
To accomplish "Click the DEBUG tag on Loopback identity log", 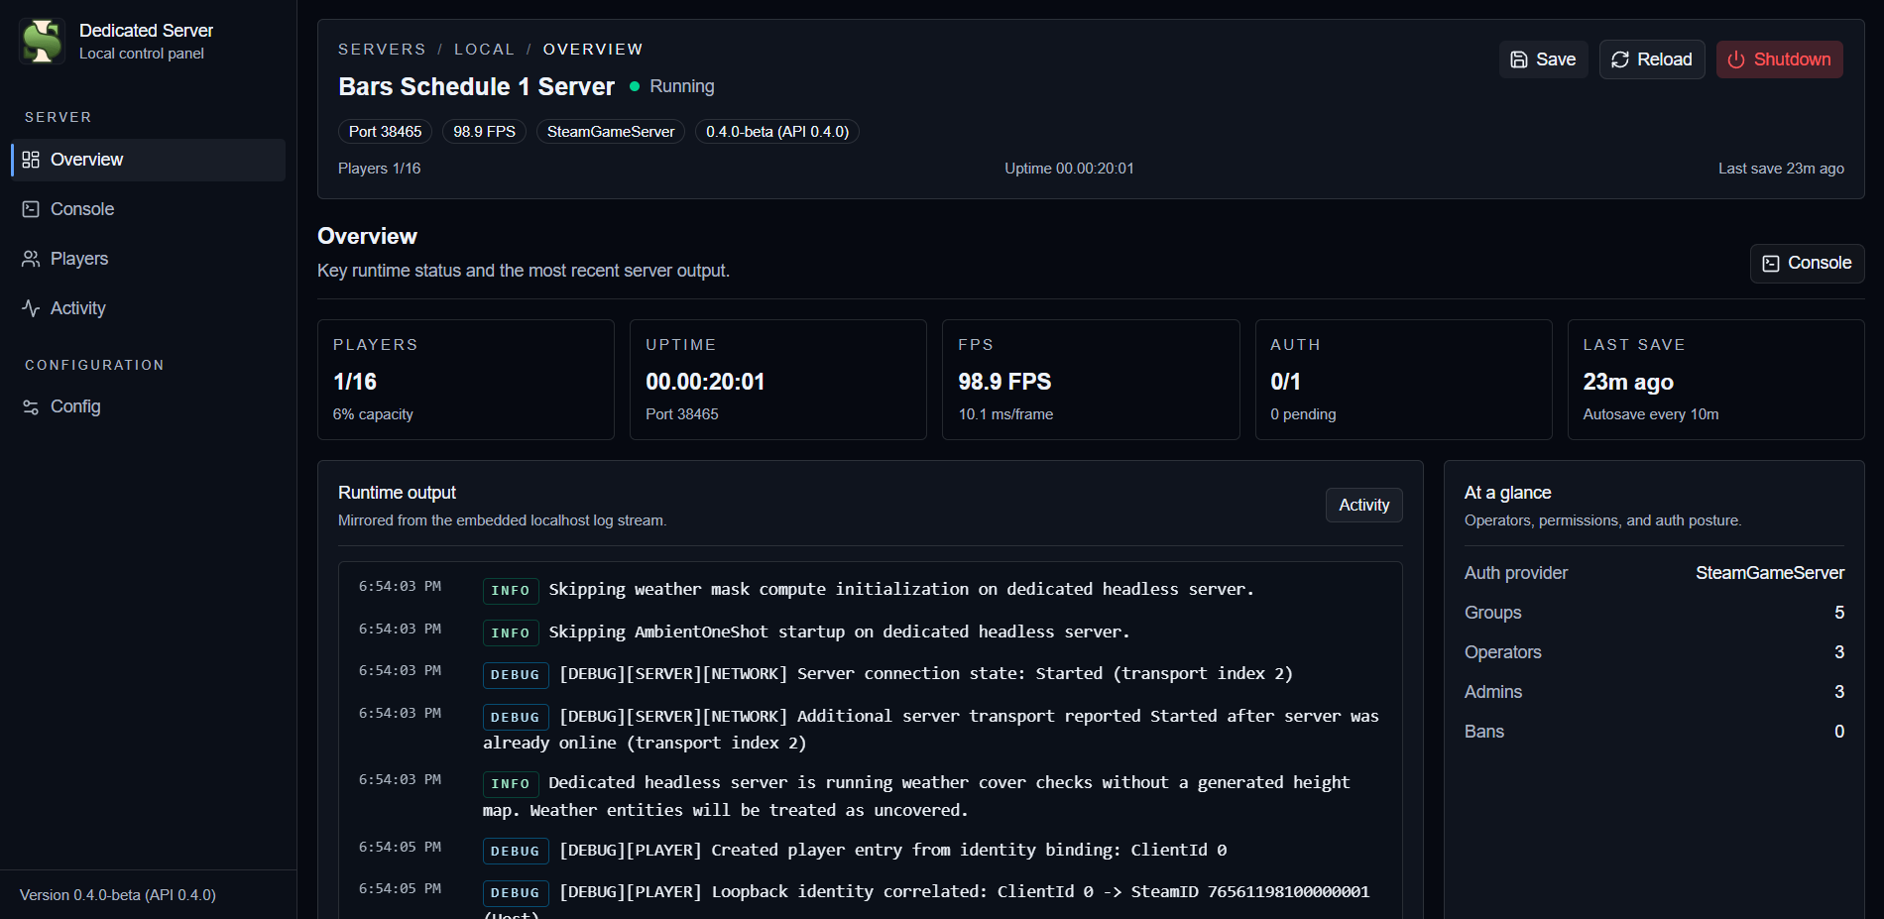I will (x=516, y=893).
